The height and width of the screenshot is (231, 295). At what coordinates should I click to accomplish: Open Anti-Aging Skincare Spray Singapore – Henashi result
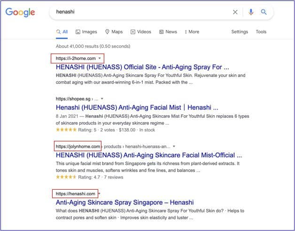[x=124, y=202]
